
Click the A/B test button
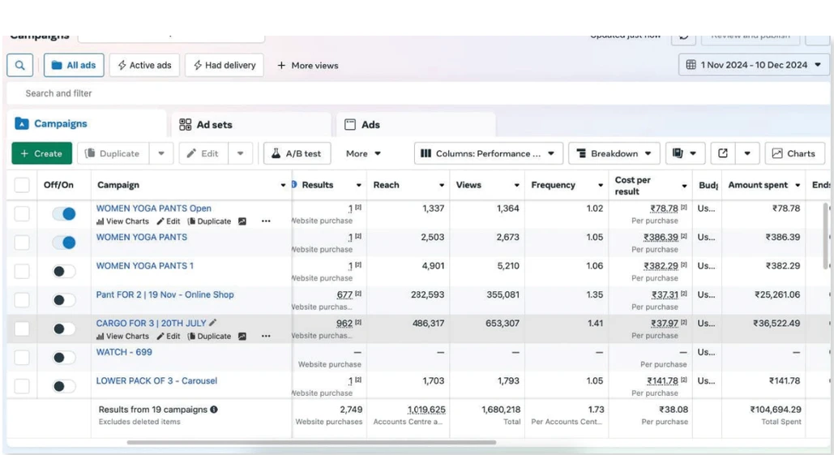297,153
